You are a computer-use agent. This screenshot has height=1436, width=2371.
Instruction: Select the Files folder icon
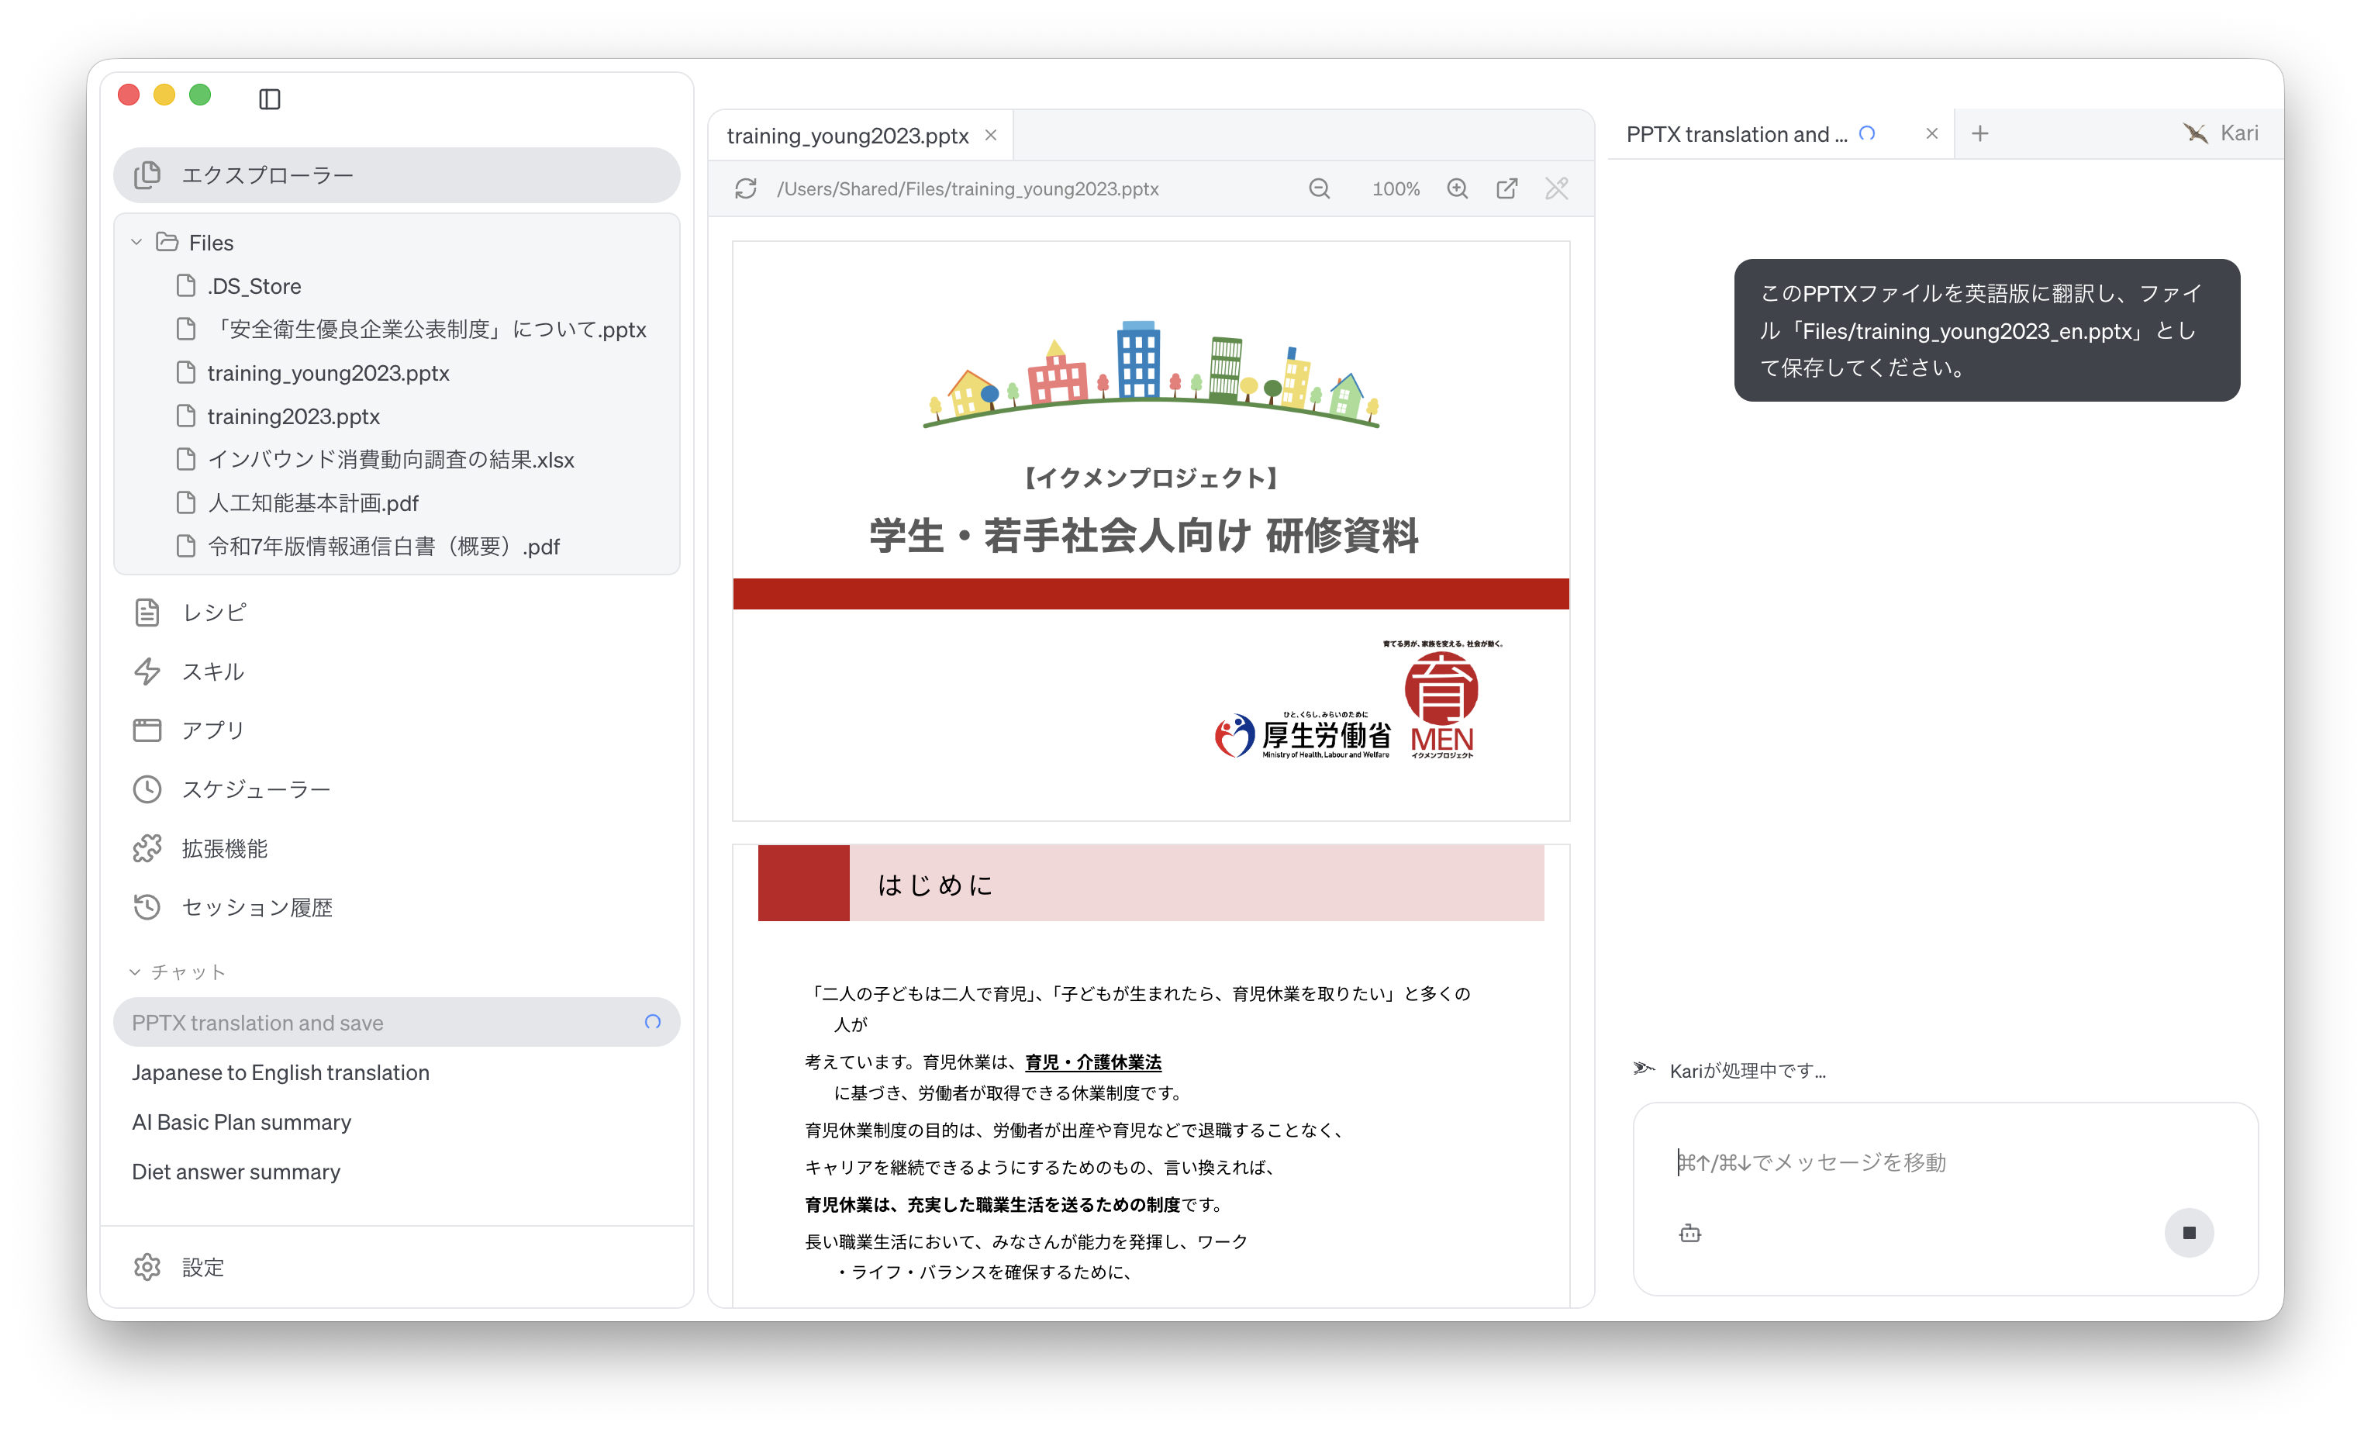coord(167,242)
